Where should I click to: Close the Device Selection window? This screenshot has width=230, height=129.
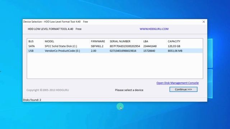tap(204, 22)
